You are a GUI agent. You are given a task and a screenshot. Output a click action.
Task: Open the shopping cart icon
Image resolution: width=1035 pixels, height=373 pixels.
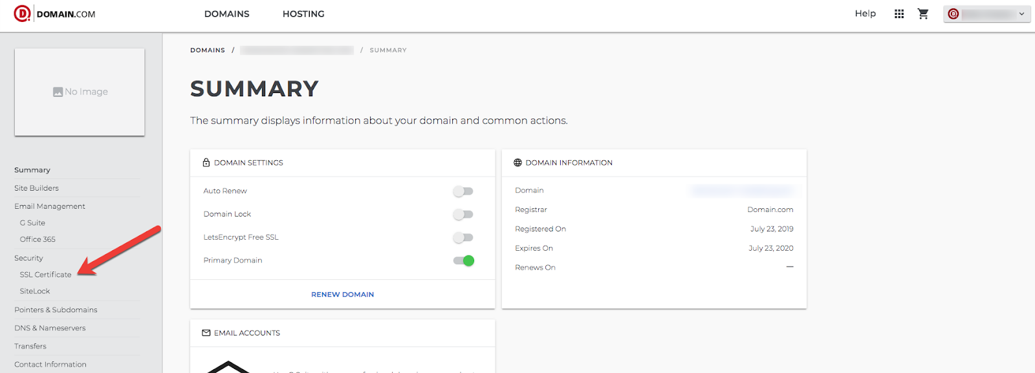923,14
